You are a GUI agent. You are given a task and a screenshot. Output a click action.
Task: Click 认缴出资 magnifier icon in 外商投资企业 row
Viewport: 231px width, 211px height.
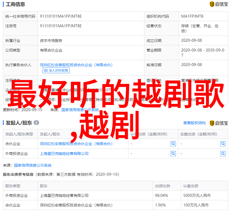[x=173, y=154]
